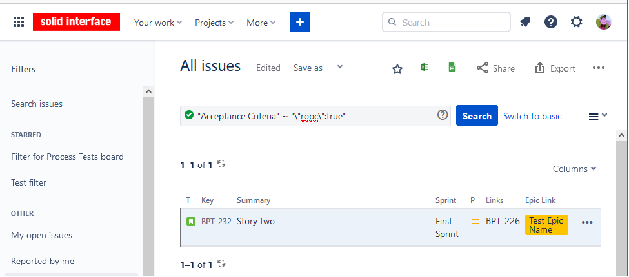Select the Test filter sidebar item
629x277 pixels.
[29, 182]
